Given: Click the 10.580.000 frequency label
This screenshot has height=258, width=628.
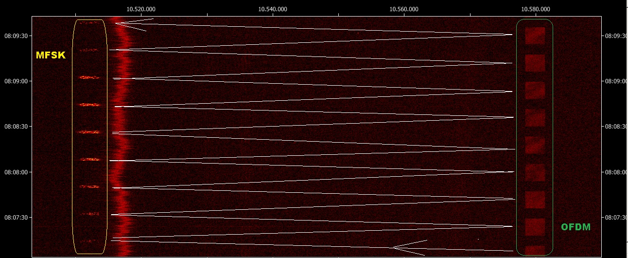Looking at the screenshot, I should [x=536, y=9].
